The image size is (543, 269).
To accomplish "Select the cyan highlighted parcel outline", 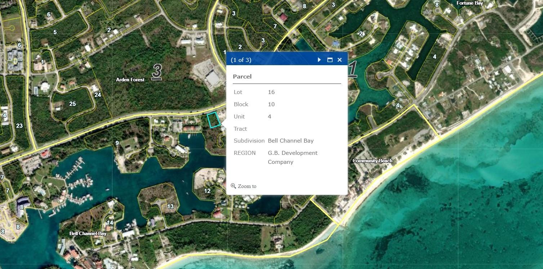I will pos(214,120).
